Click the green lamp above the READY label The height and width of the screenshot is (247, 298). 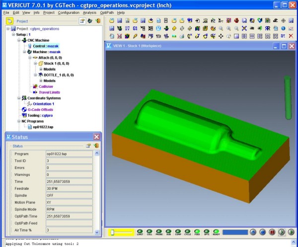(x=216, y=231)
